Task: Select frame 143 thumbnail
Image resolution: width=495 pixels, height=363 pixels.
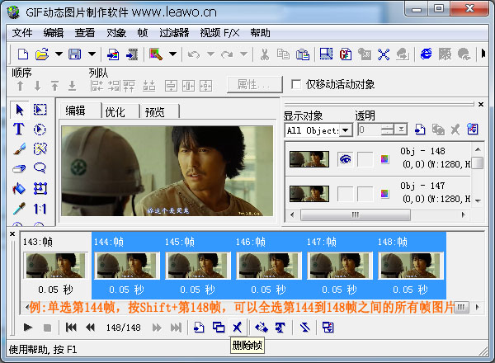Action: pyautogui.click(x=55, y=266)
